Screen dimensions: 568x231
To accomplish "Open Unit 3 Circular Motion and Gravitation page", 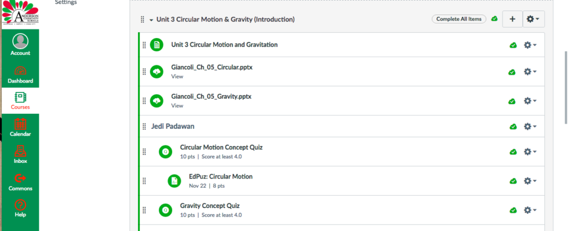I will tap(224, 44).
